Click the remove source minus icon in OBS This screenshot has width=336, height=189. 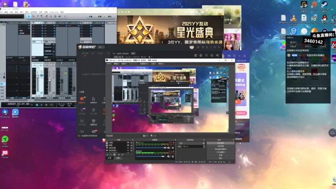click(111, 155)
